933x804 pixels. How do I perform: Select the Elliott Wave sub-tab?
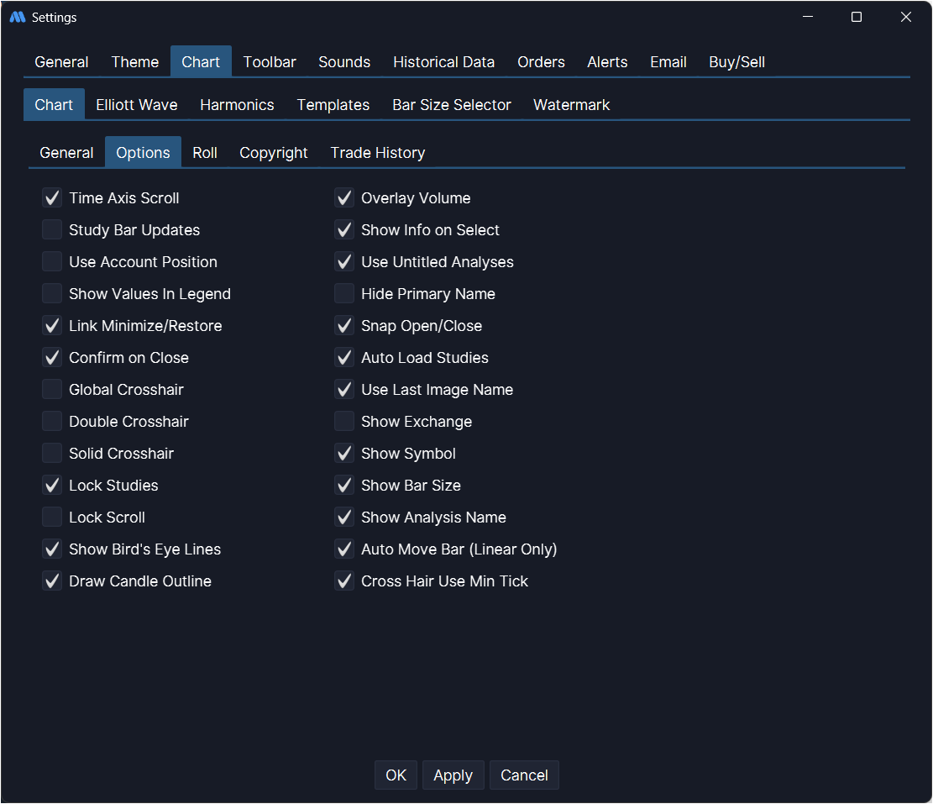[x=137, y=105]
